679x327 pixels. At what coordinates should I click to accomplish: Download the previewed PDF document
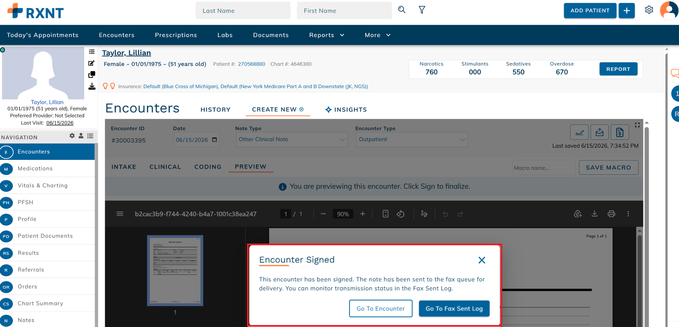594,214
